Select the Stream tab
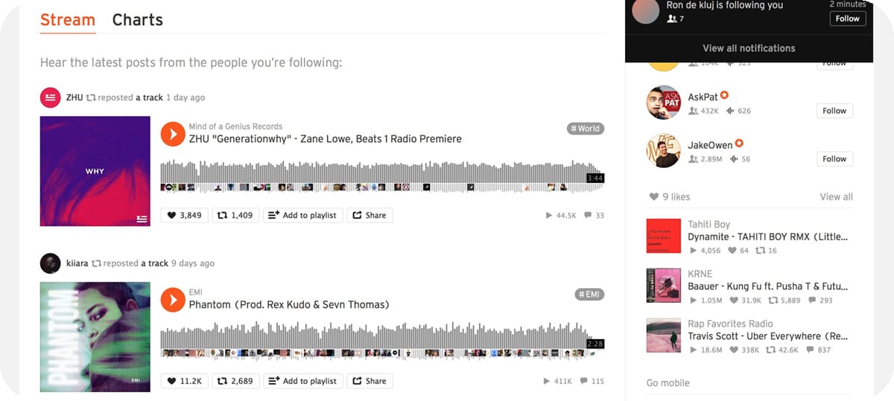894x401 pixels. coord(68,20)
